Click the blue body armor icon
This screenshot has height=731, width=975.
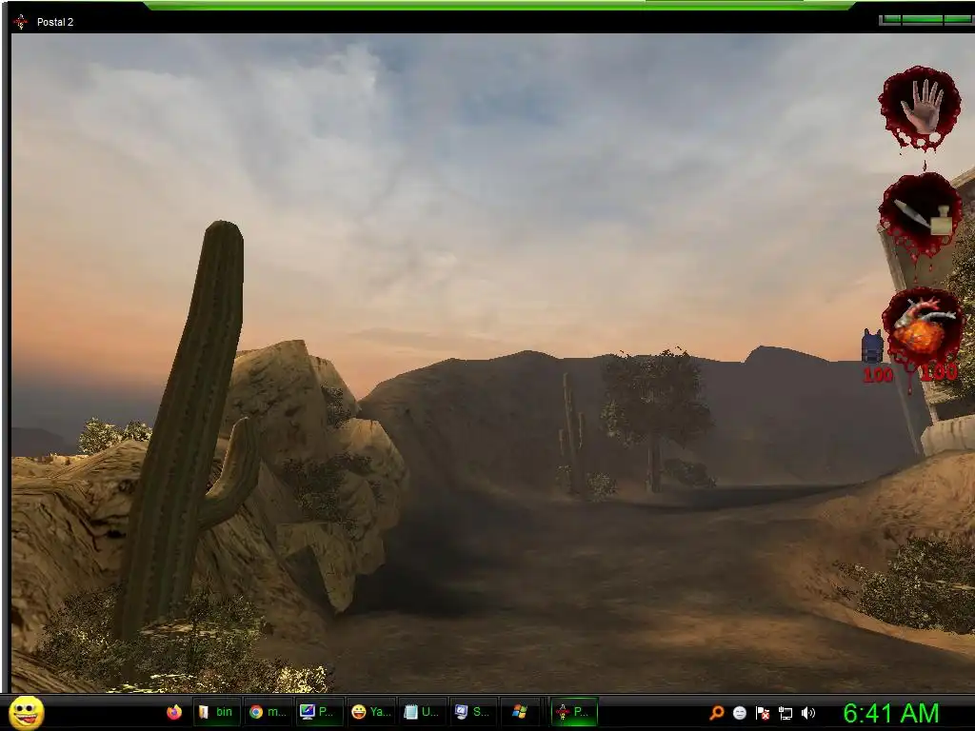(872, 346)
